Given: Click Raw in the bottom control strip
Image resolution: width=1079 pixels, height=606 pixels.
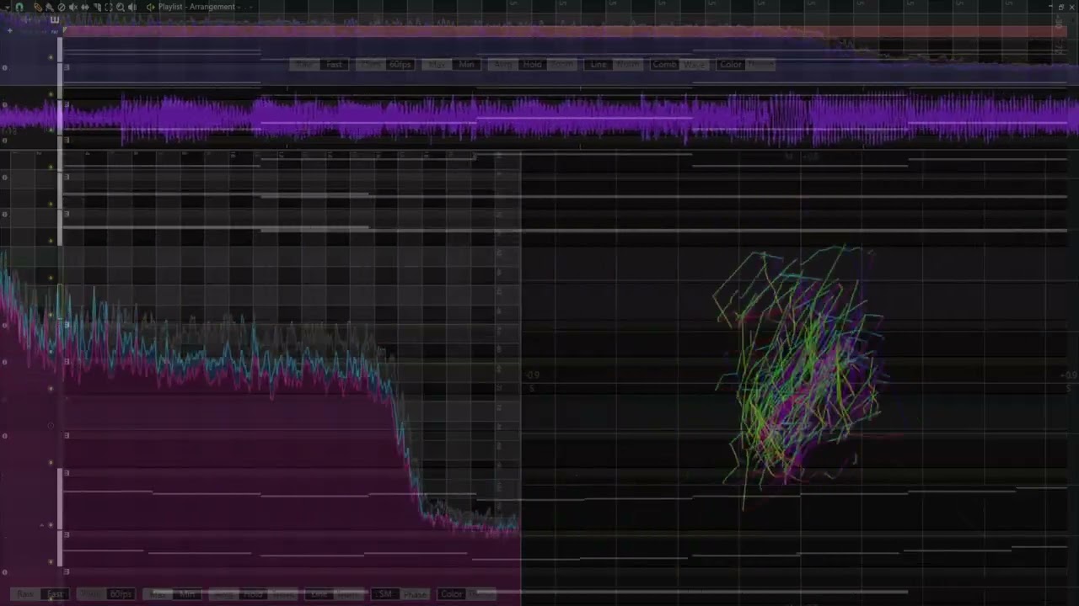Looking at the screenshot, I should (x=25, y=594).
